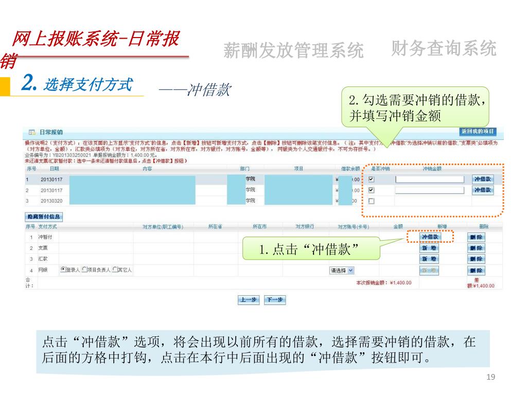Image resolution: width=527 pixels, height=395 pixels.
Task: Click the 冲销金额 column header
Action: tap(432, 169)
